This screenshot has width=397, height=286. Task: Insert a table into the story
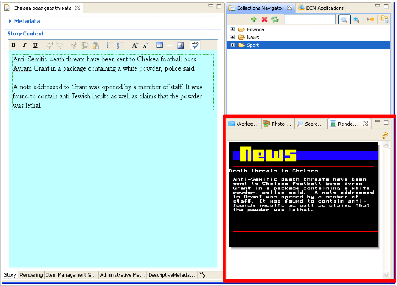(x=160, y=45)
